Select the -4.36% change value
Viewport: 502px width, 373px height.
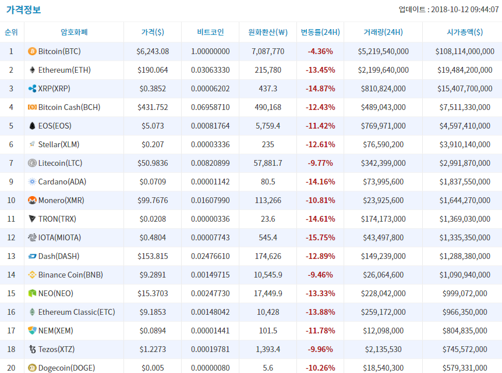(320, 51)
